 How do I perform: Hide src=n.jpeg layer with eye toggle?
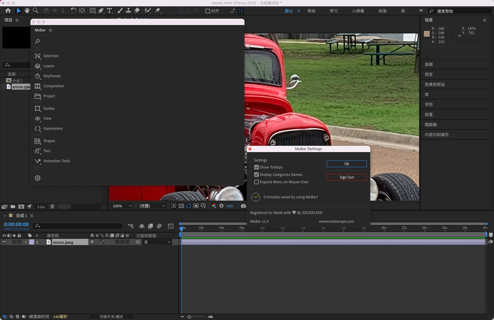(4, 242)
